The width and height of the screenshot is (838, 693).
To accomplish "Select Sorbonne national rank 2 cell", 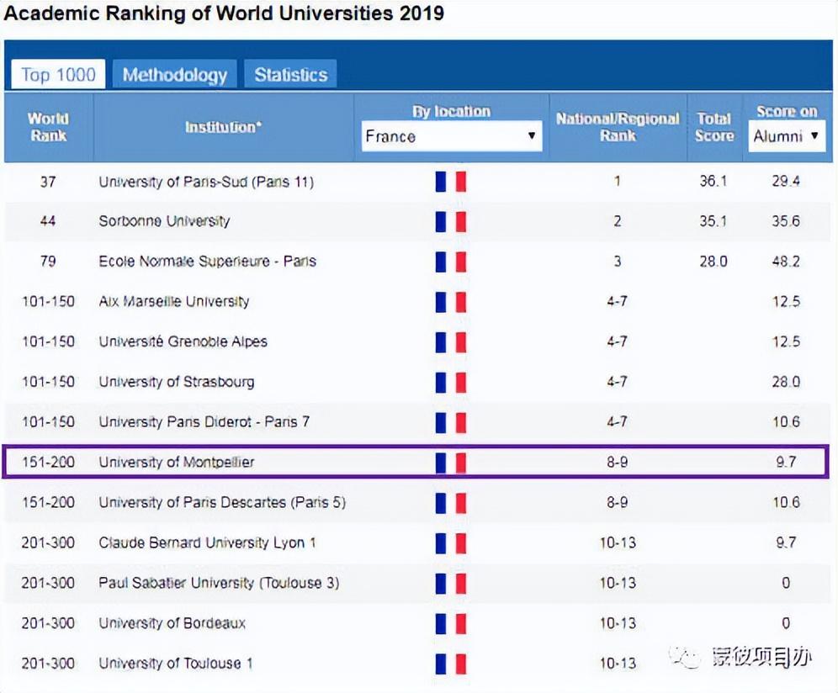I will click(618, 221).
